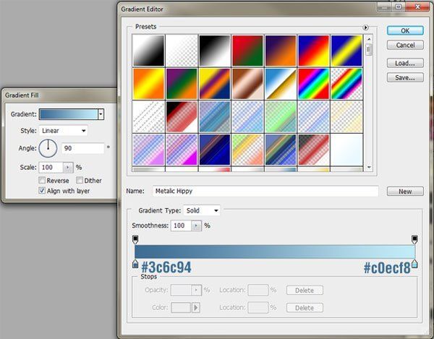
Task: Pick the foreground-to-transparent checkerboard preset
Action: point(182,51)
